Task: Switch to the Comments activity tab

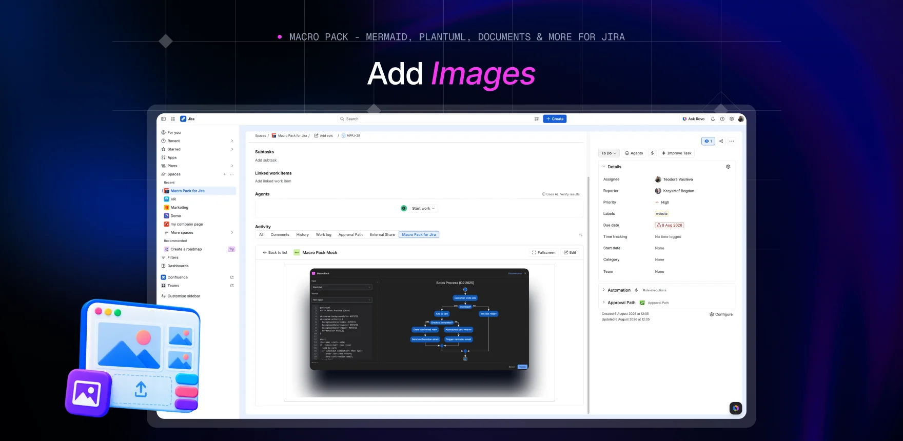Action: coord(280,235)
